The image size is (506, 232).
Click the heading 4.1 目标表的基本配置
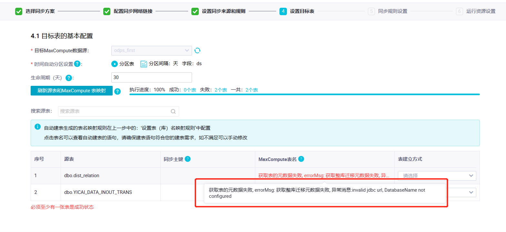click(x=62, y=36)
